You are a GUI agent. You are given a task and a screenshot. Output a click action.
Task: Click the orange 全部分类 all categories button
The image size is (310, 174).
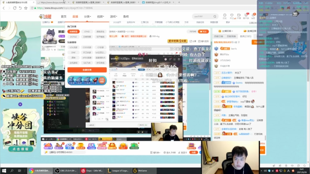(x=87, y=70)
